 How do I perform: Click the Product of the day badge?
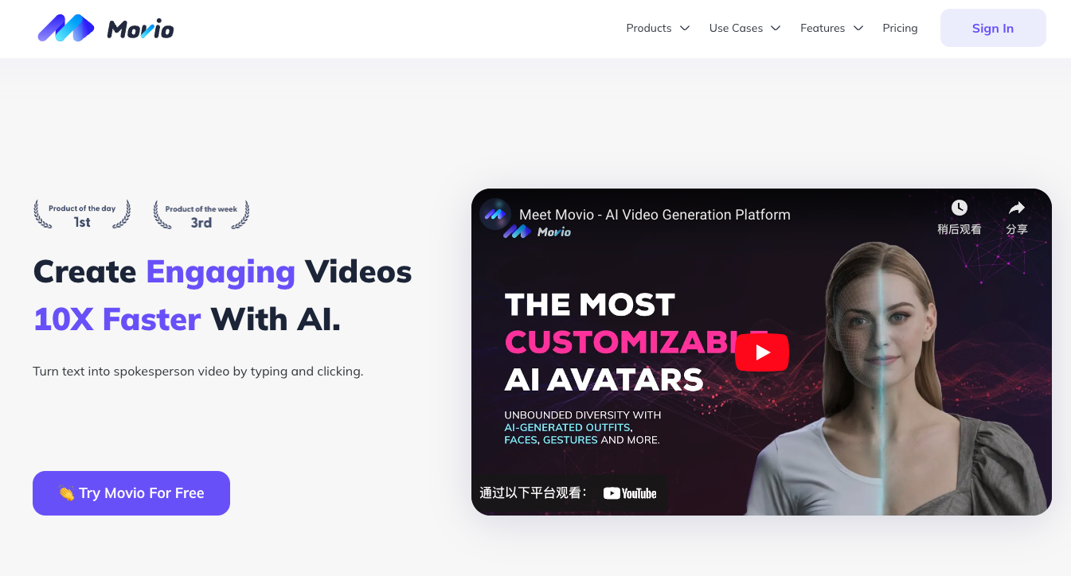tap(82, 215)
